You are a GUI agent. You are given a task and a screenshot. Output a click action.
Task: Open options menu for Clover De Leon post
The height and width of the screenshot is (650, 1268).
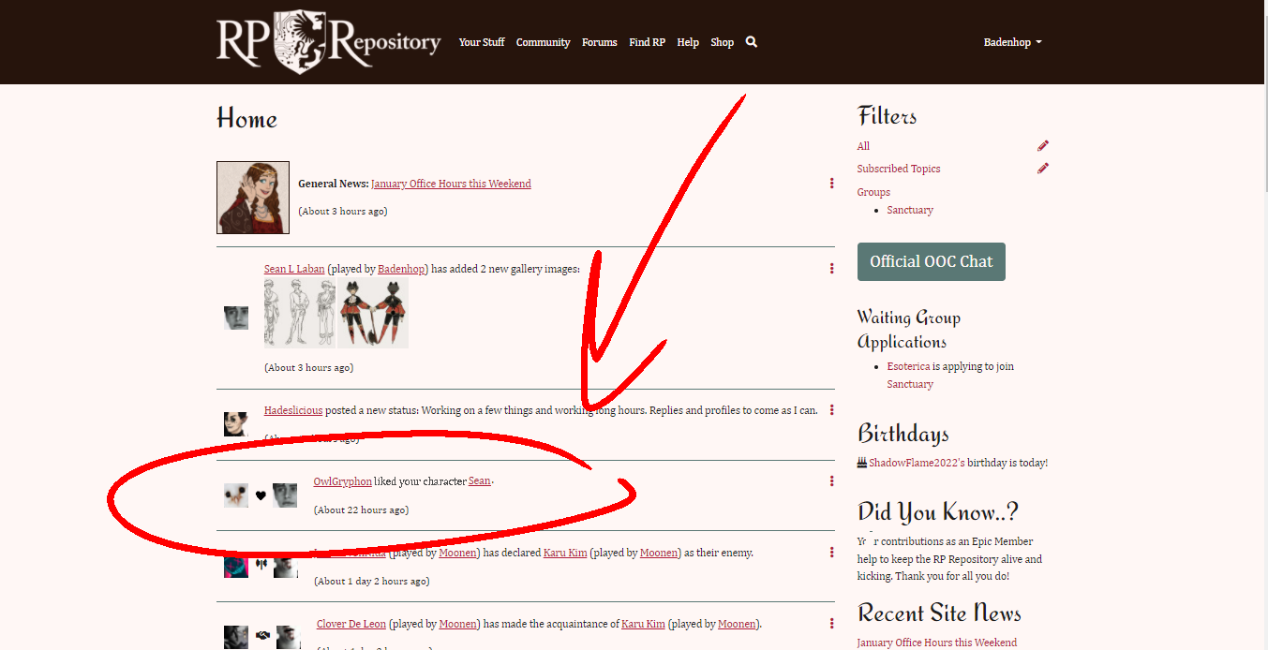pos(831,624)
